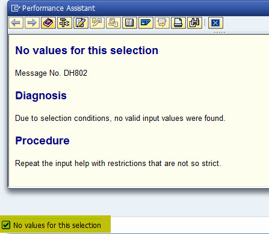Click the grayed pointer documentation icon
Screen dimensions: 269x234
point(97,23)
